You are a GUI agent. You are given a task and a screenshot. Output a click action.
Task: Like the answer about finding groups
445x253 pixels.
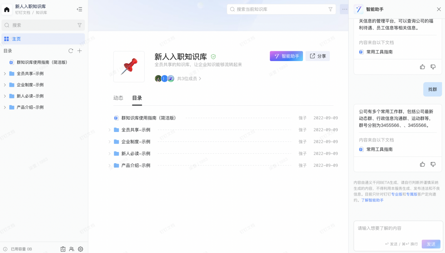pos(422,164)
